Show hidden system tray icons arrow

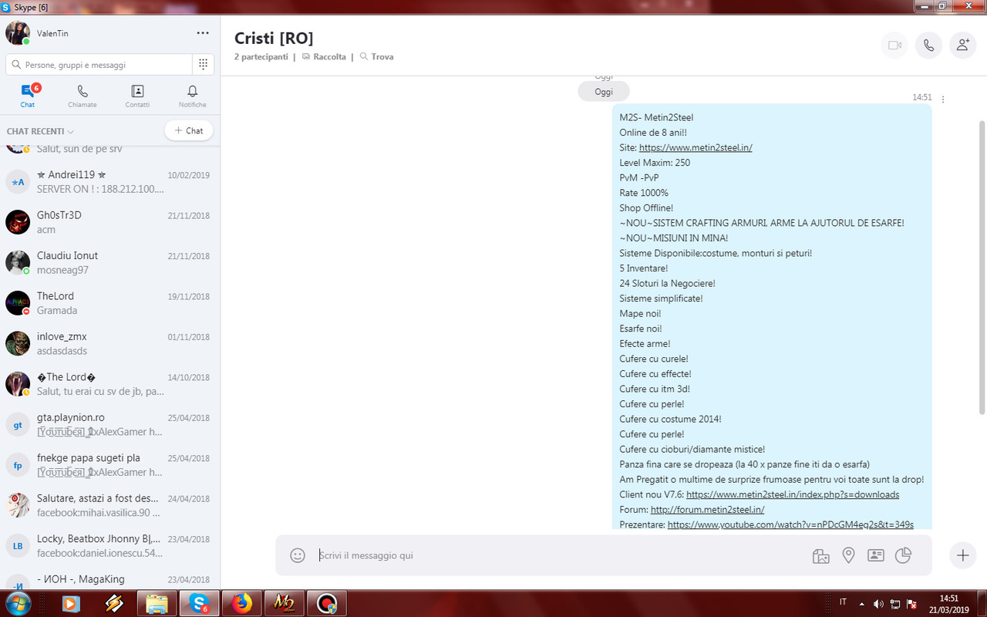click(861, 603)
